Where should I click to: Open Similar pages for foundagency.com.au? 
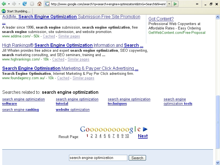coord(83,78)
